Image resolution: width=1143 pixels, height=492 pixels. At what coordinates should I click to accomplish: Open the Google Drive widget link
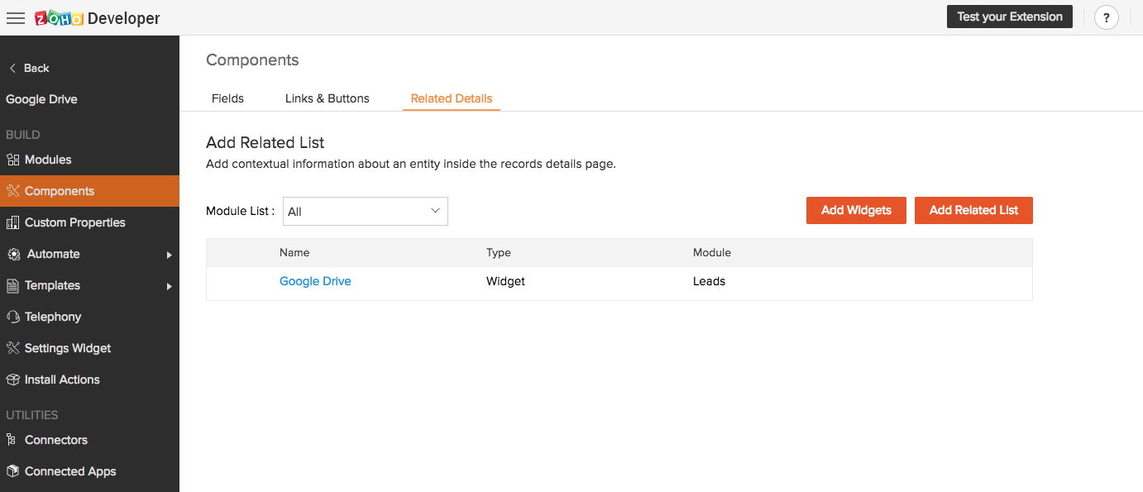tap(315, 281)
